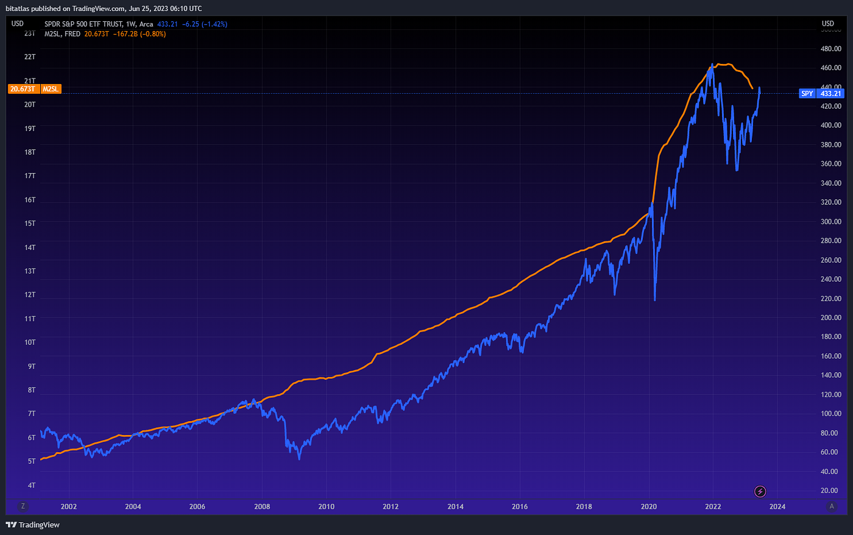The width and height of the screenshot is (853, 535).
Task: Click the 480.00 value on right scale
Action: pyautogui.click(x=831, y=49)
